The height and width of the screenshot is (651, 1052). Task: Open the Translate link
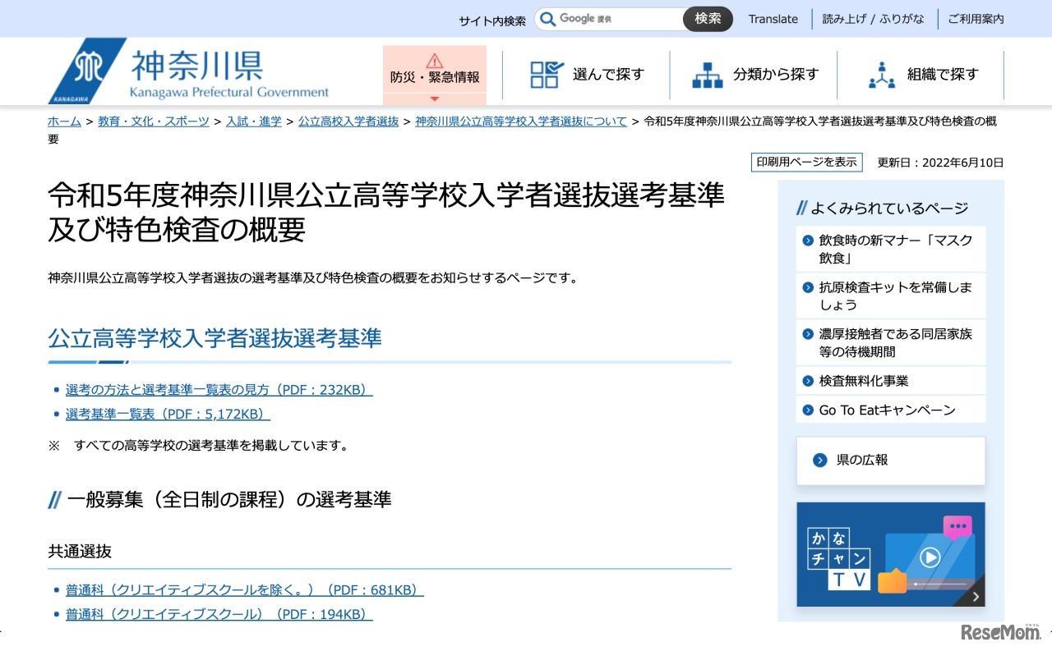(x=773, y=19)
